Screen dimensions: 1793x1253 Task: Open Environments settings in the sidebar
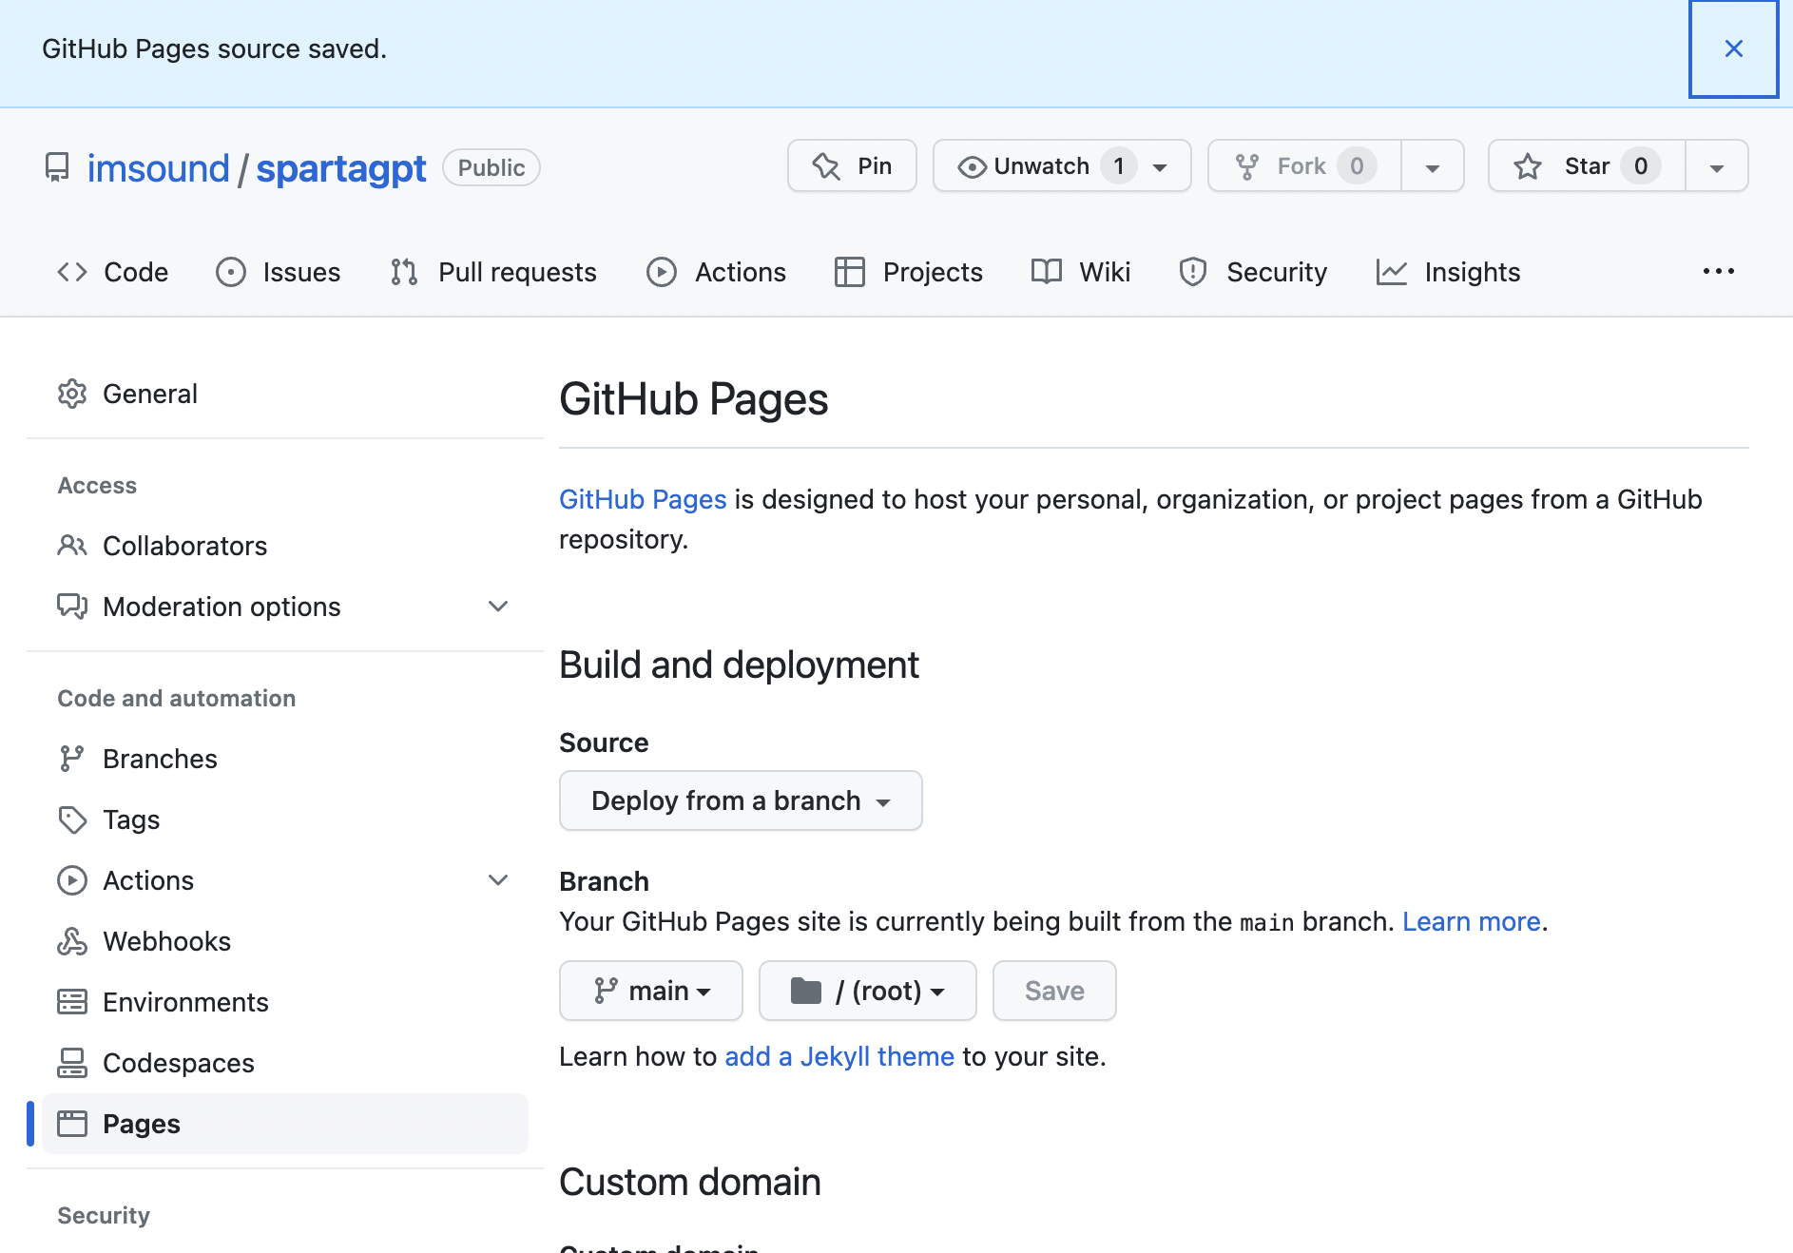(285, 1002)
